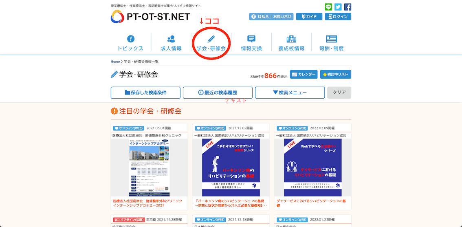Click オンライン(WEB) tag dated 2021.12.02

point(210,128)
